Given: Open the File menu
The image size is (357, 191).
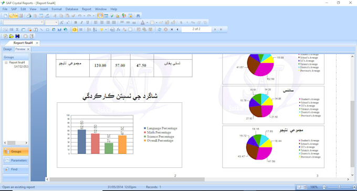Looking at the screenshot, I should click(x=5, y=9).
